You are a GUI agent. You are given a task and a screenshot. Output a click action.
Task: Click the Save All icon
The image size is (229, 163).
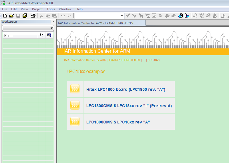[25, 16]
